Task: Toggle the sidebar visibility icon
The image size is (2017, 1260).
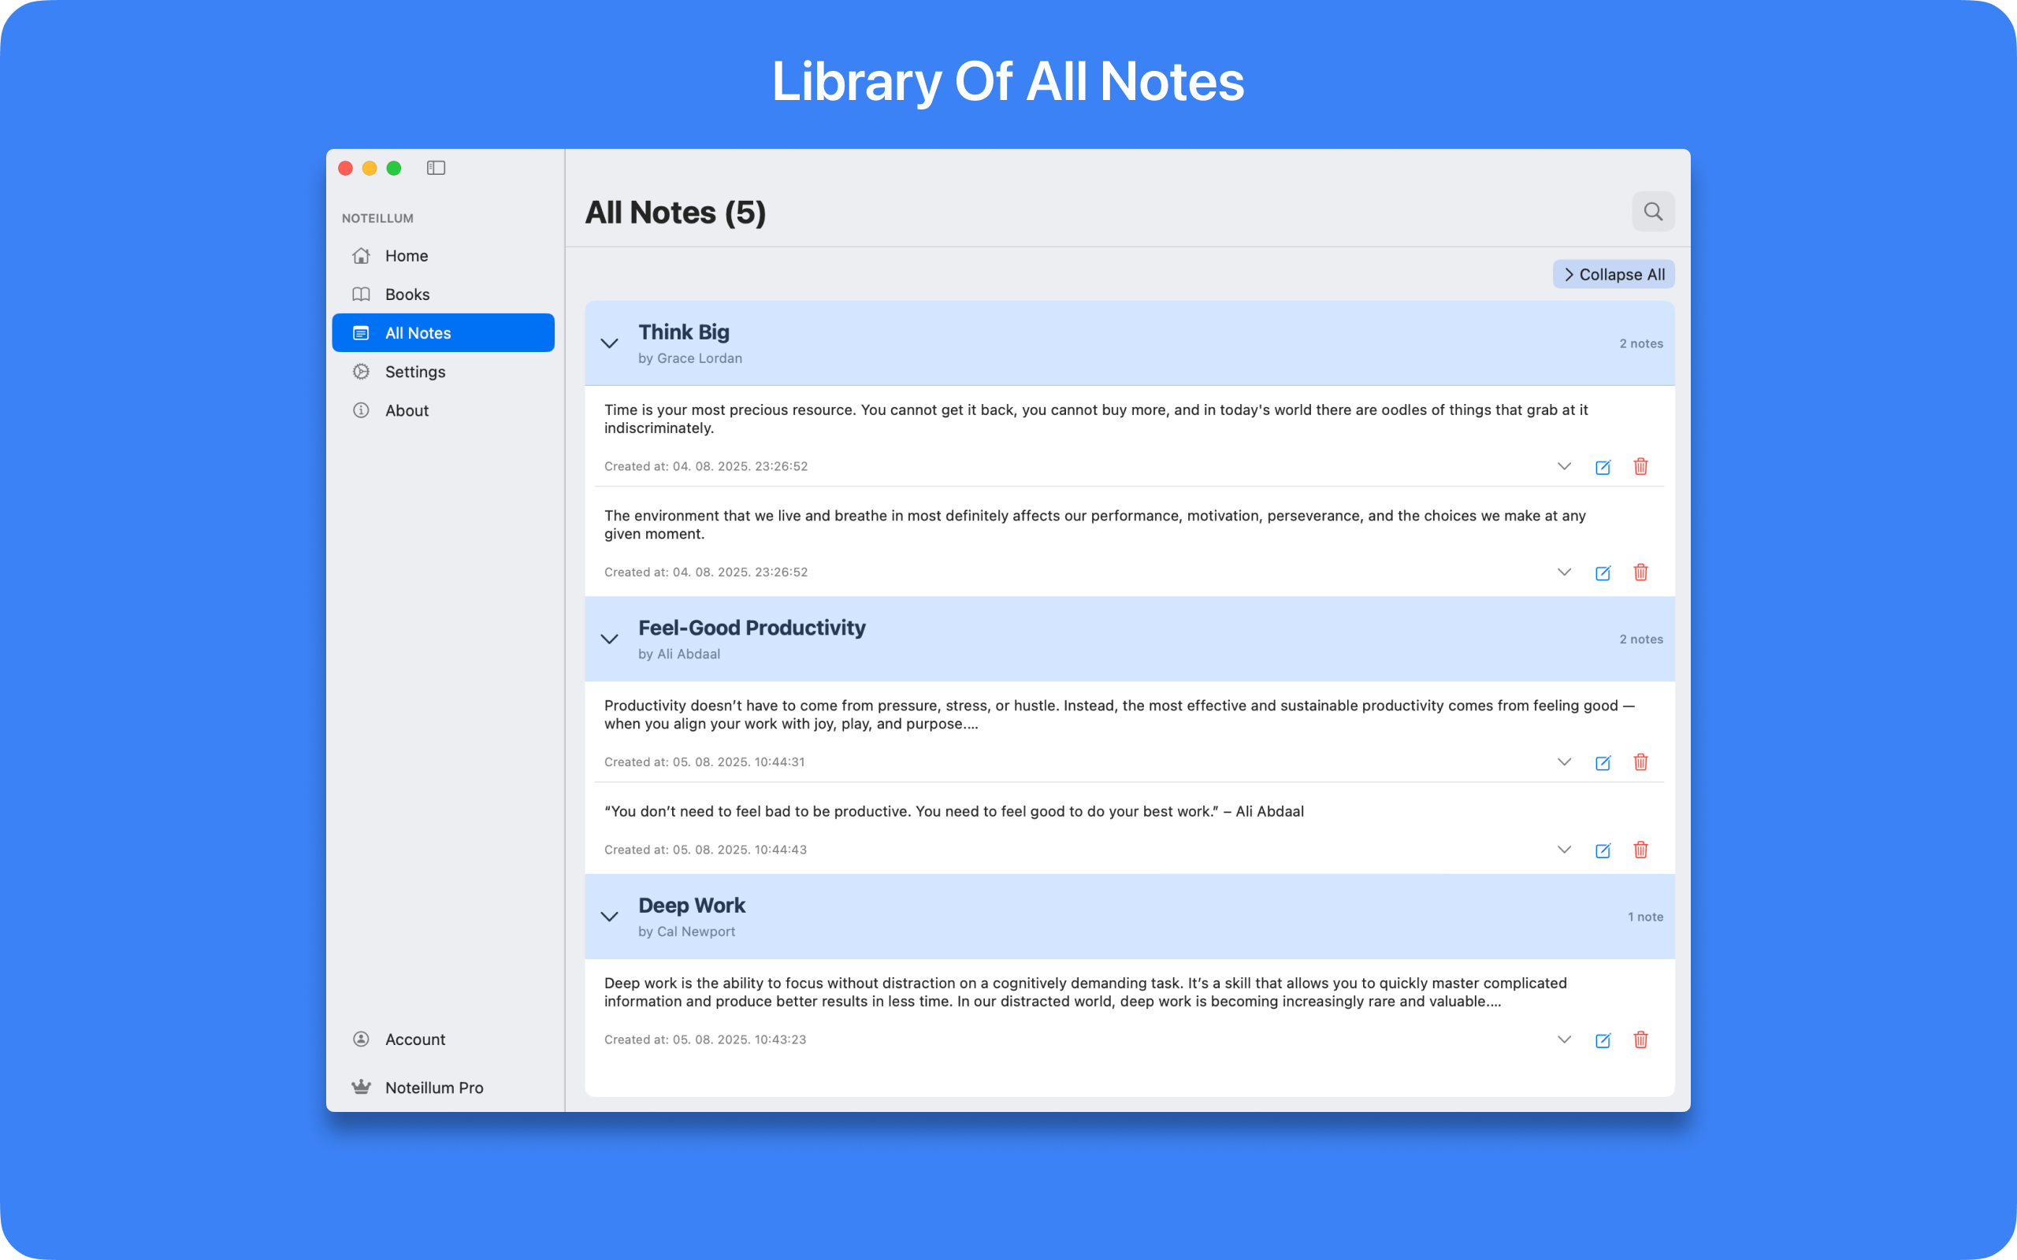Action: click(x=436, y=169)
